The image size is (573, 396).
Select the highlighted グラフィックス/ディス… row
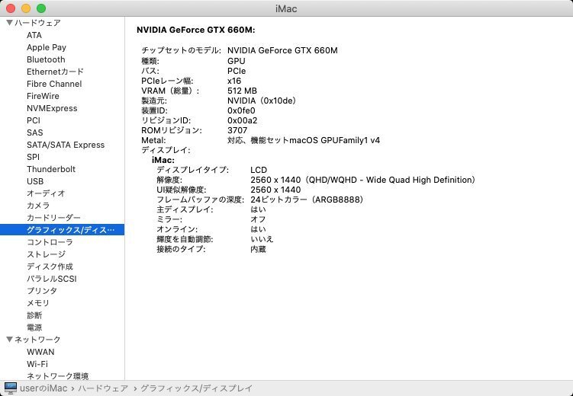62,230
